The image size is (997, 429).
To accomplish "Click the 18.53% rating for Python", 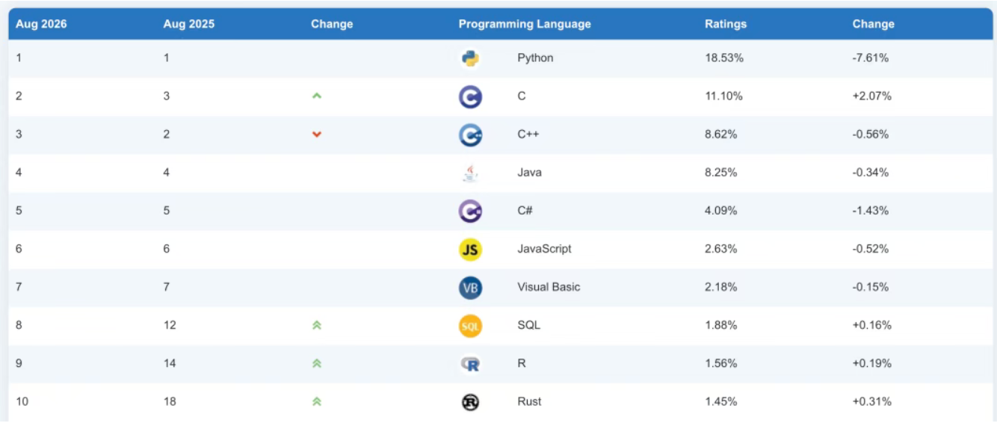I will (x=724, y=58).
